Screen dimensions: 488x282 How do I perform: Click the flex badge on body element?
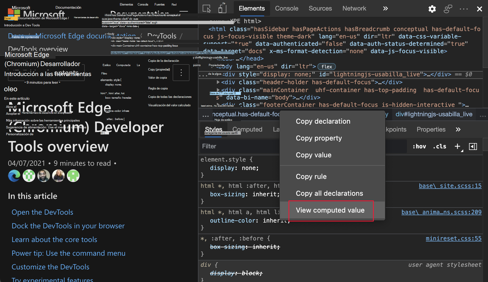pyautogui.click(x=326, y=67)
